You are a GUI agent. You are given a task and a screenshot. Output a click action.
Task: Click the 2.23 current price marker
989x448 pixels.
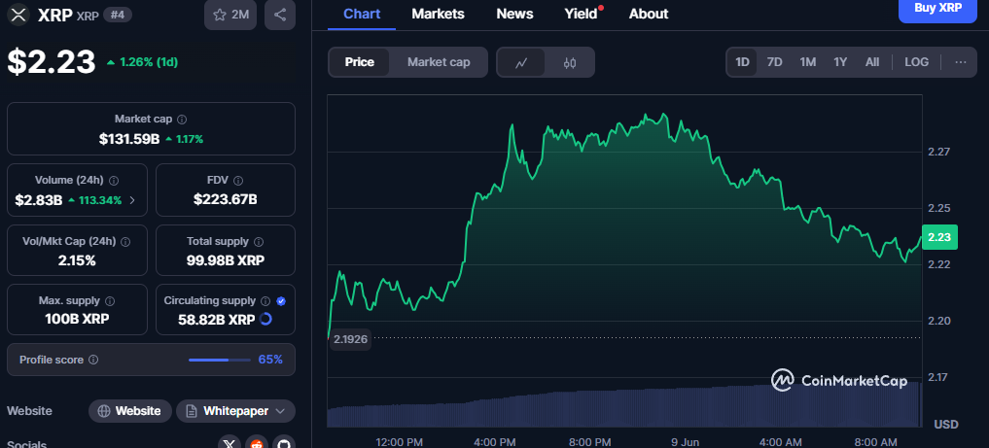pos(939,237)
